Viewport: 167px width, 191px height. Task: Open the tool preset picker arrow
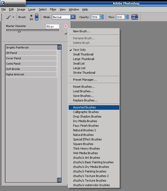point(13,17)
